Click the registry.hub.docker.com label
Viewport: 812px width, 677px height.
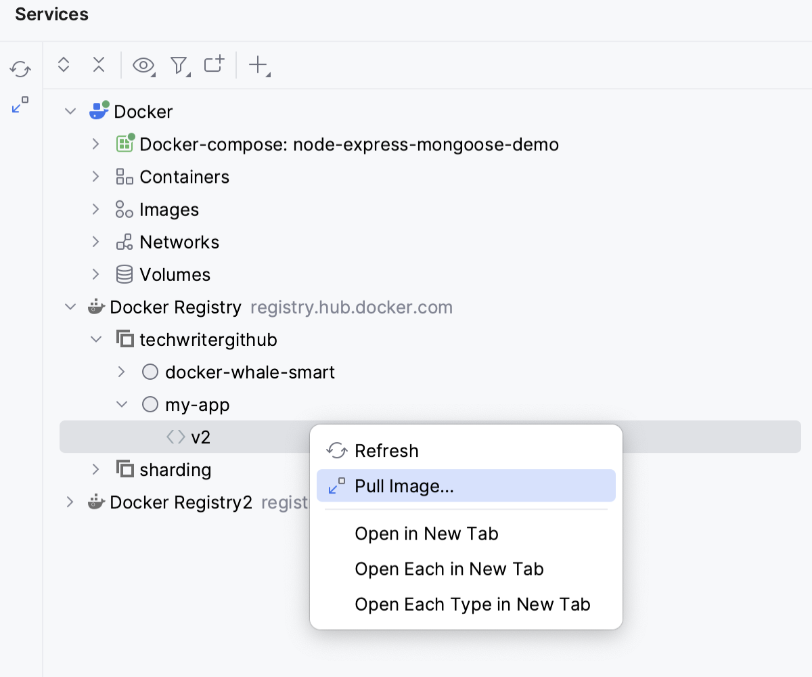(x=351, y=307)
